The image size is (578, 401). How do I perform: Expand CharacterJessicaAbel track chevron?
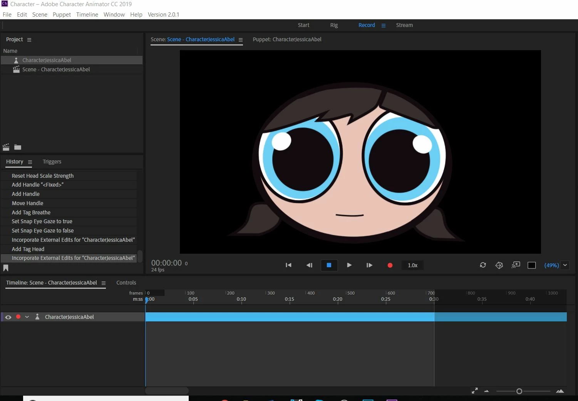pyautogui.click(x=27, y=317)
